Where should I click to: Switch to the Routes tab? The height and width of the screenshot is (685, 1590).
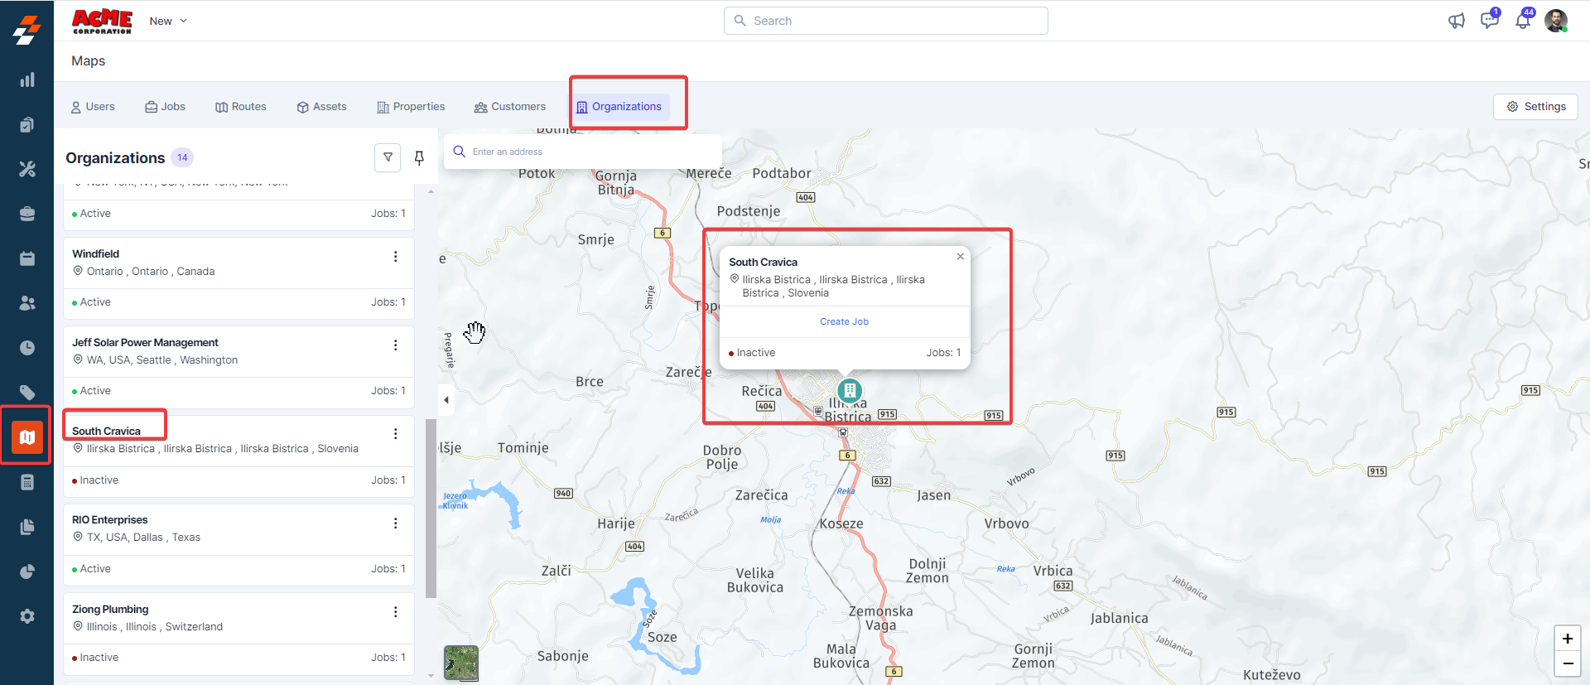point(241,107)
